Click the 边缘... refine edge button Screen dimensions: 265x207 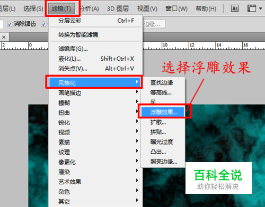point(154,24)
